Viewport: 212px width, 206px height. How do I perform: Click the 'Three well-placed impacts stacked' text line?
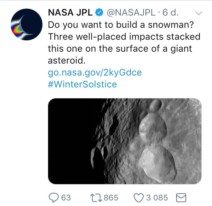pos(124,37)
